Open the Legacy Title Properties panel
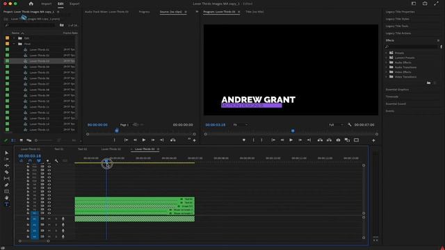This screenshot has height=250, width=445. (x=400, y=12)
